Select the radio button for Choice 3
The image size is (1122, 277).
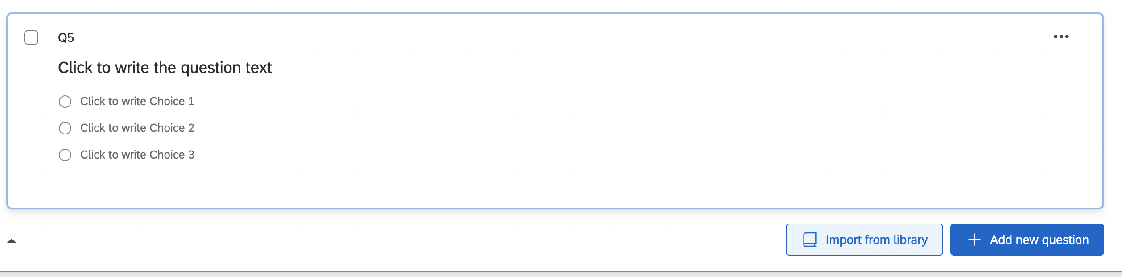(x=65, y=155)
